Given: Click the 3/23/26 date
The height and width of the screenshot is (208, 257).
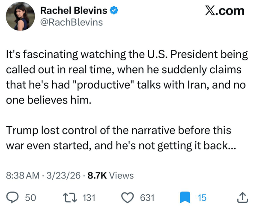Looking at the screenshot, I should tap(63, 175).
